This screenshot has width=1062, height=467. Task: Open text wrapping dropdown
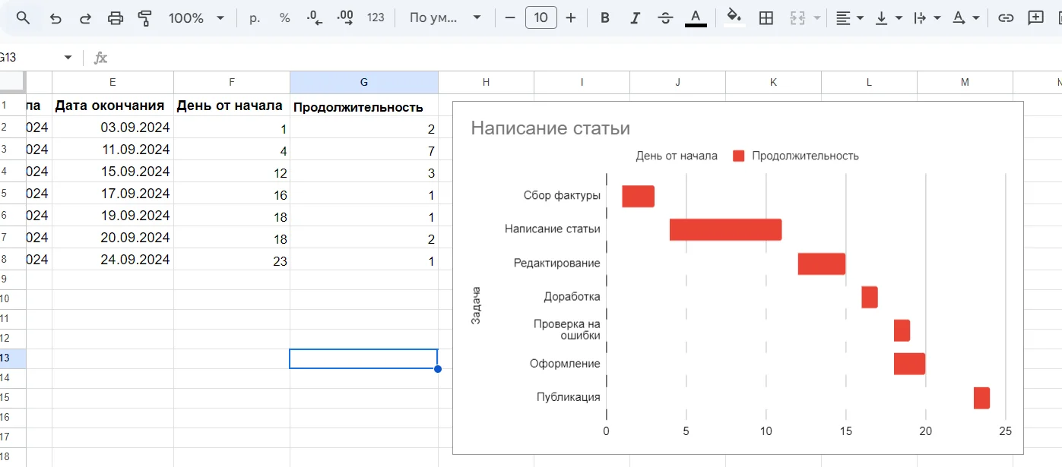[x=927, y=18]
